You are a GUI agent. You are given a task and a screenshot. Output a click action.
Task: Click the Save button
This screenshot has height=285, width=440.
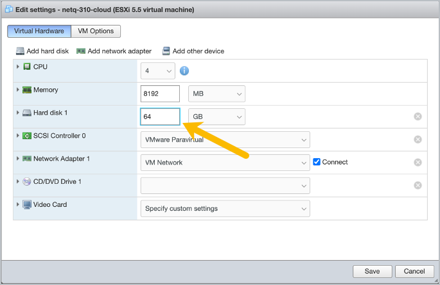point(372,271)
